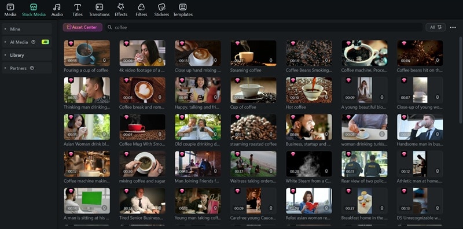
Task: Download the Breakfast home in the clip
Action: click(382, 208)
